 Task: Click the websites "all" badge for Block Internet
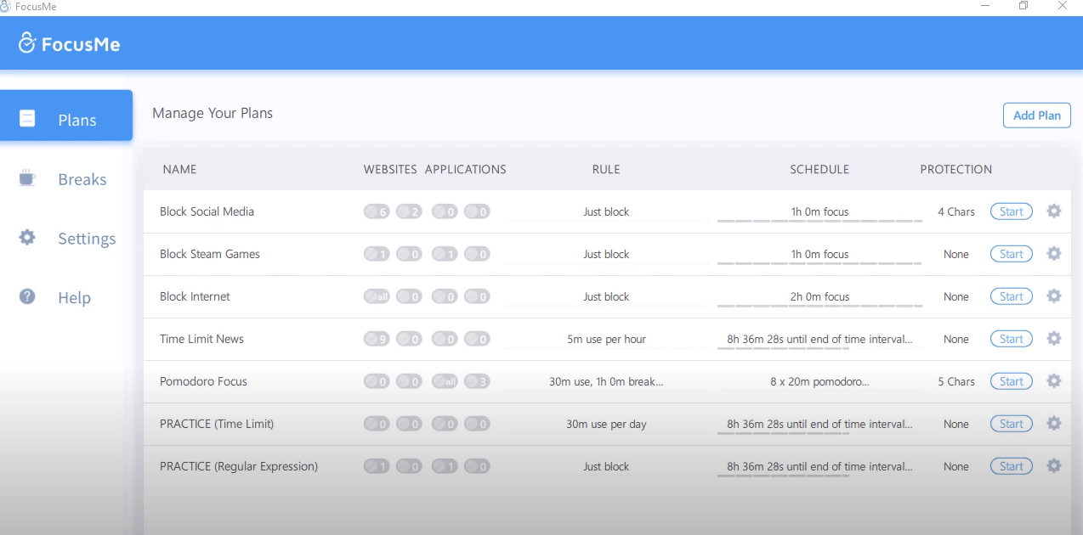[377, 296]
